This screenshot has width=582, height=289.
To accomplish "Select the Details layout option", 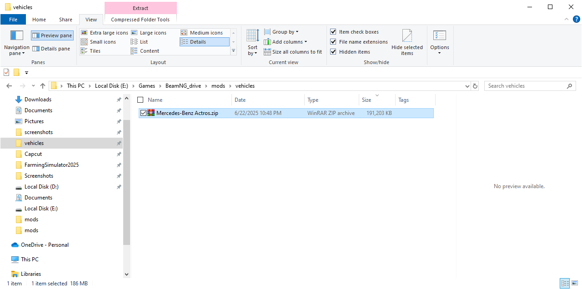I will pyautogui.click(x=205, y=42).
